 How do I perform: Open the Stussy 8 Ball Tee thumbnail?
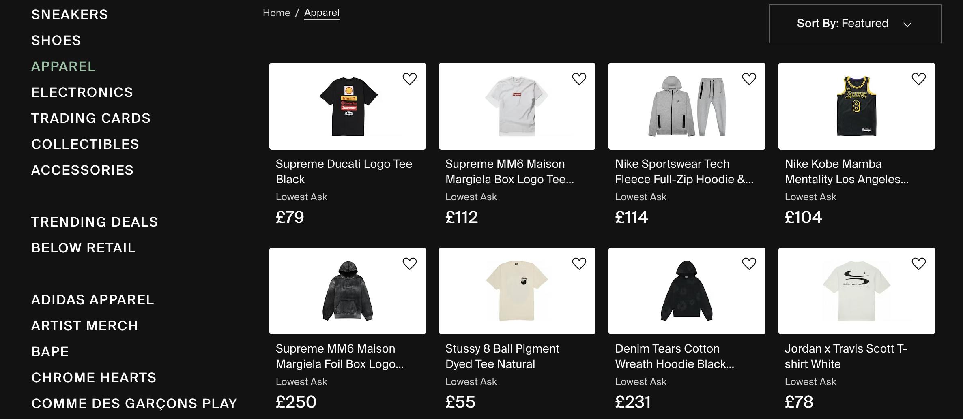click(x=517, y=291)
